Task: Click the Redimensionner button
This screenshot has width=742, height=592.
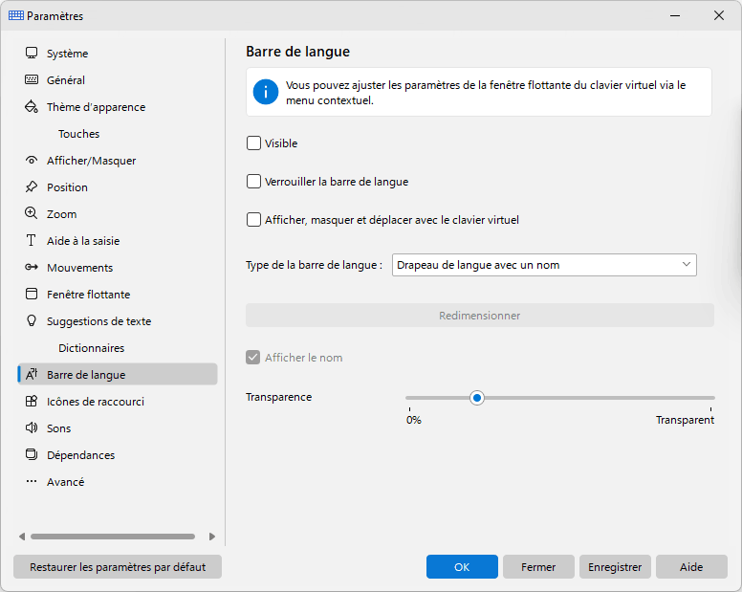Action: 479,316
